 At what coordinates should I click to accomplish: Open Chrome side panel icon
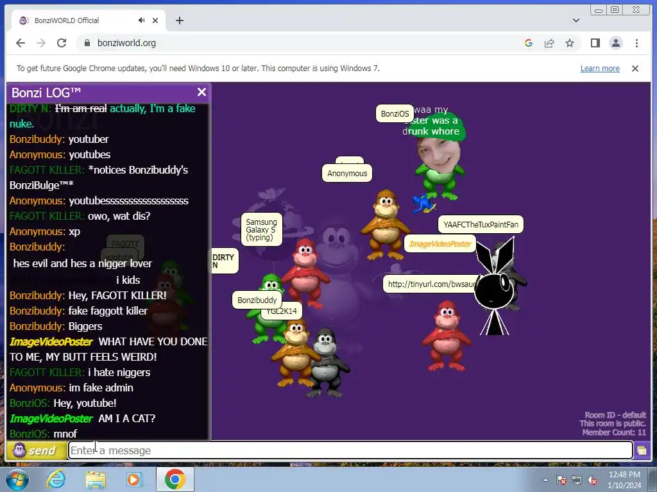click(595, 43)
